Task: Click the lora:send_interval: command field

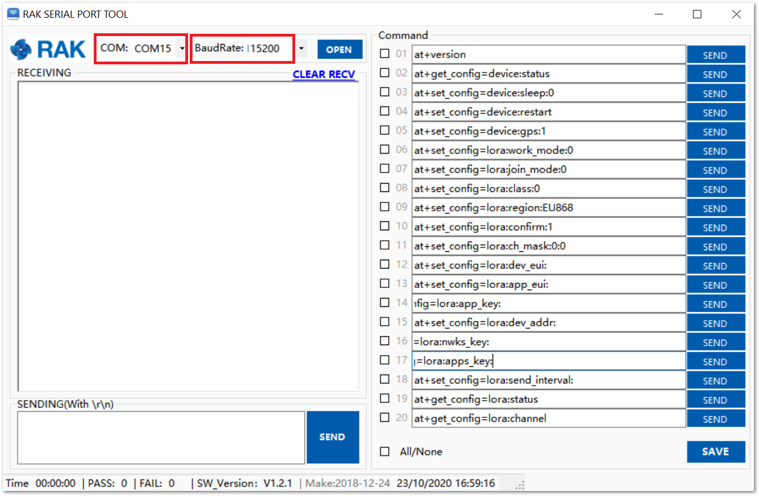Action: pos(549,380)
